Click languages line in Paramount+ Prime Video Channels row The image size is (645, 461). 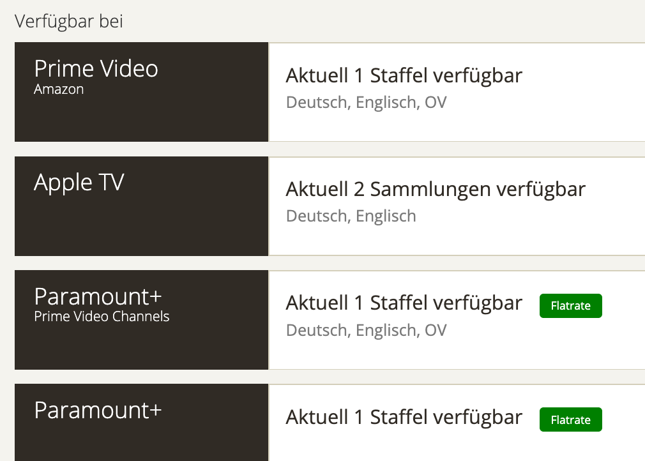click(366, 330)
